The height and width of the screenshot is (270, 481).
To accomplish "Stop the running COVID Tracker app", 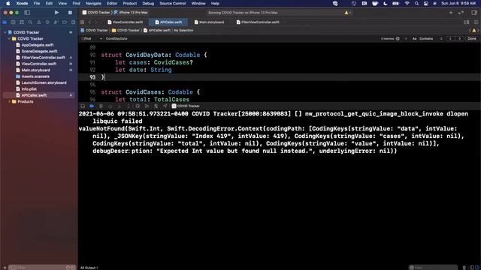I will click(70, 13).
